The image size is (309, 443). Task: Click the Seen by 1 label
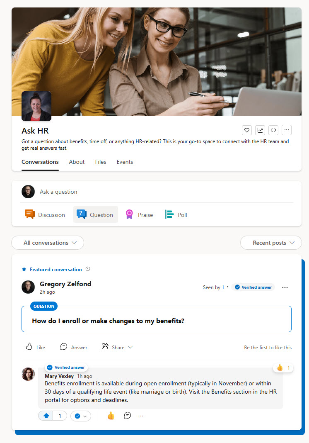click(x=213, y=287)
